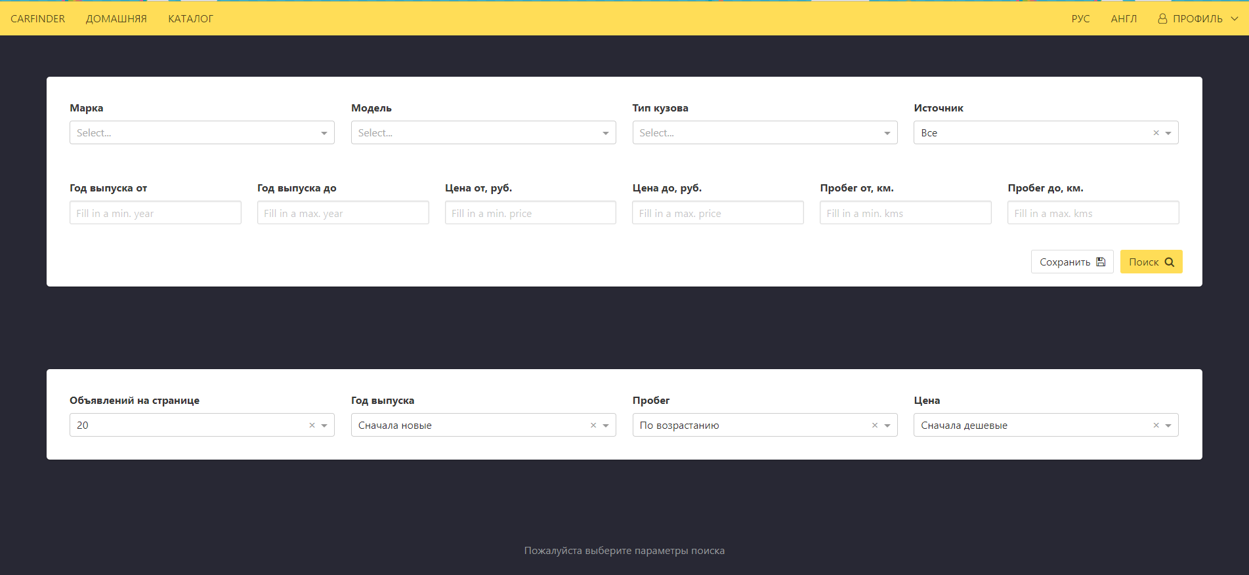This screenshot has height=575, width=1249.
Task: Click the Сохранить button
Action: 1072,262
